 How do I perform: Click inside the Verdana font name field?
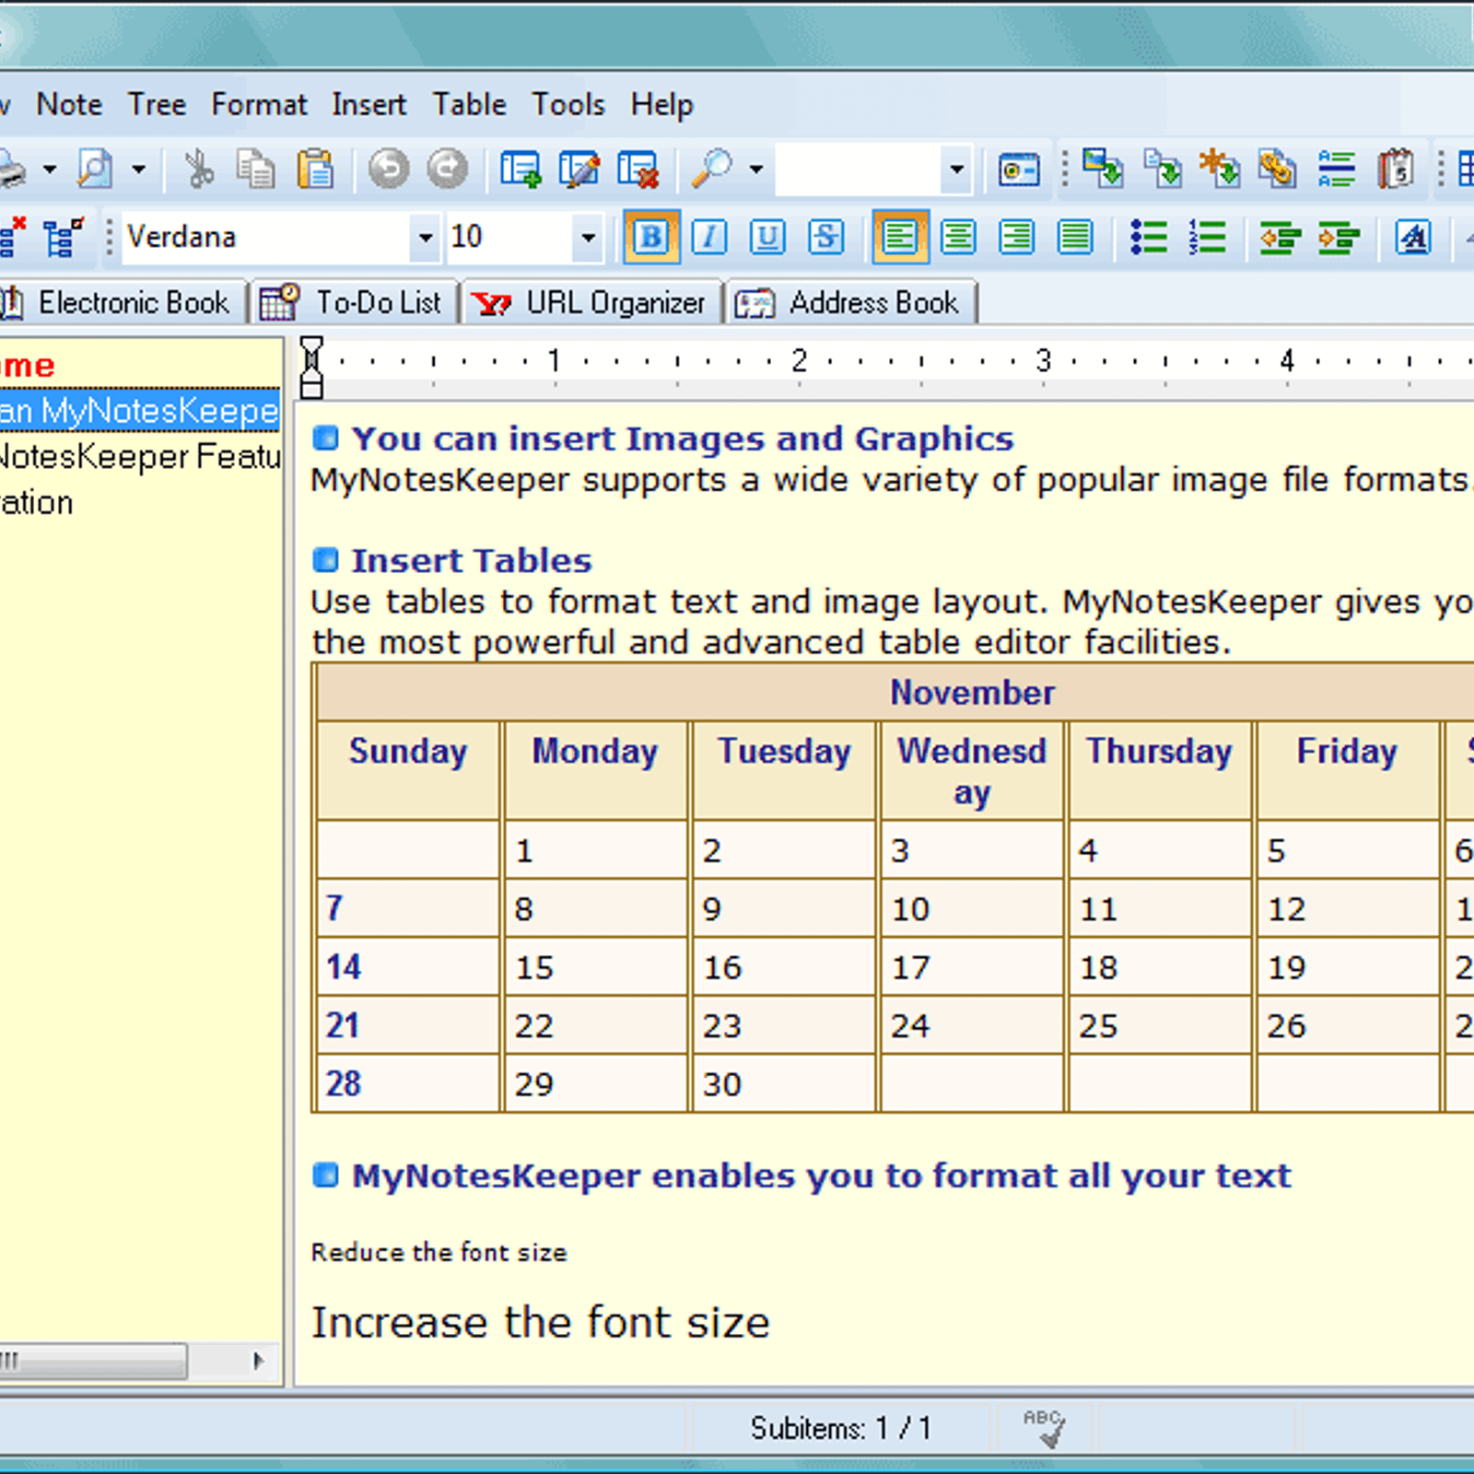pyautogui.click(x=267, y=238)
